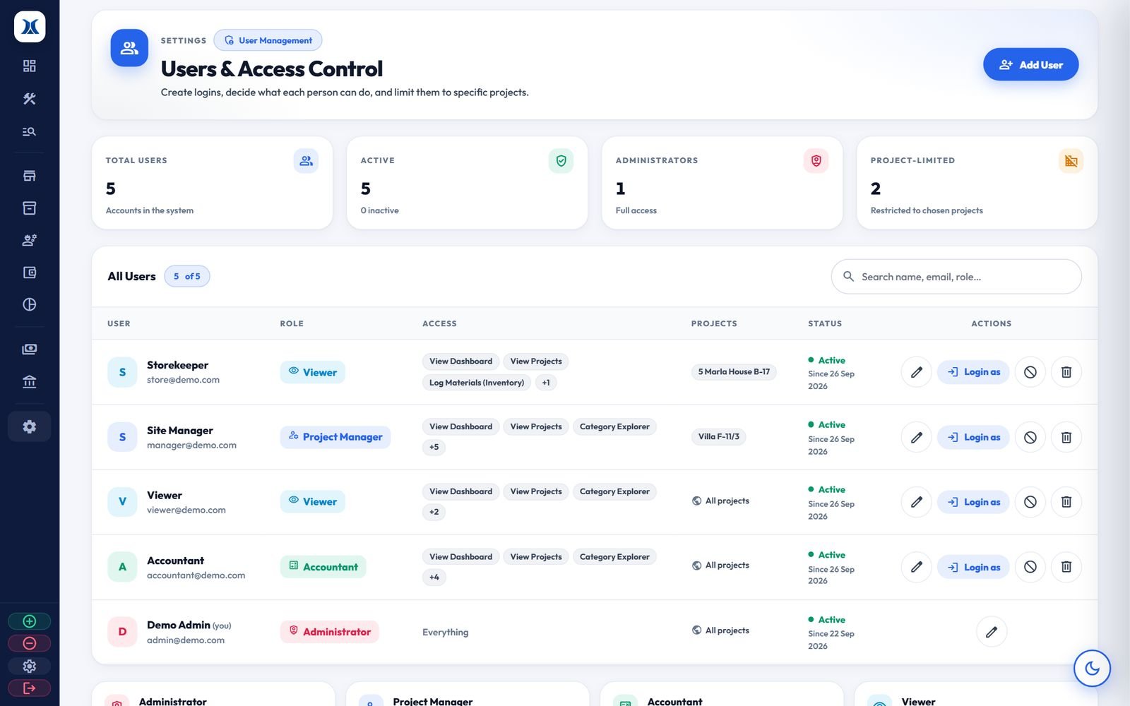Click the STATUS column header

point(825,323)
